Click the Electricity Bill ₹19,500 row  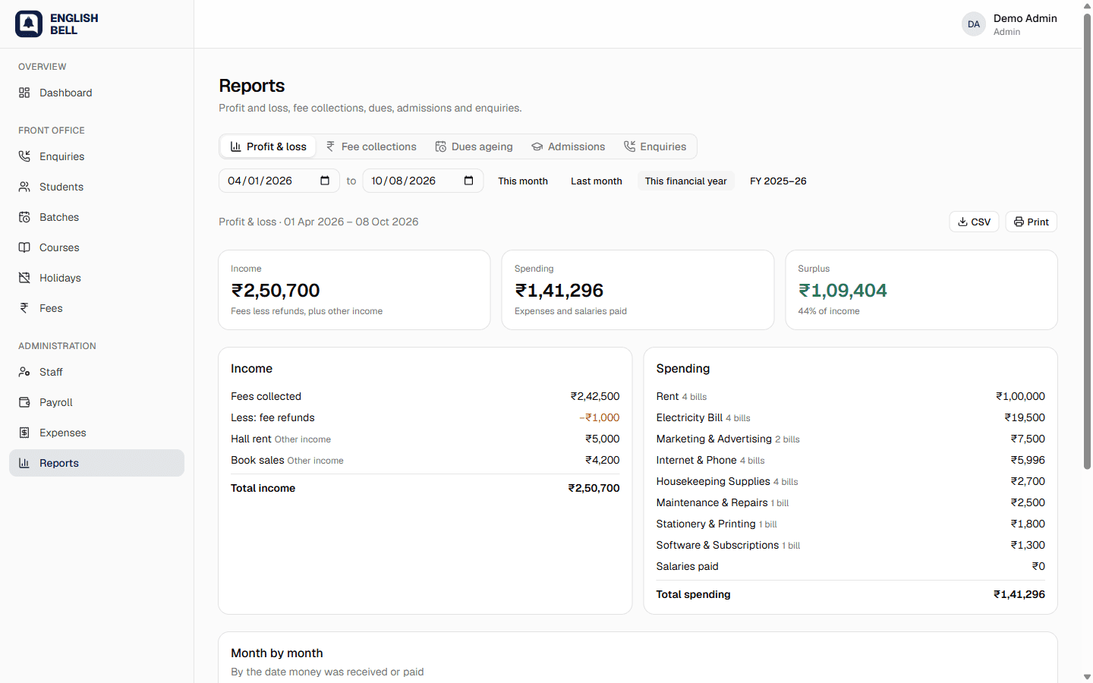click(x=850, y=417)
